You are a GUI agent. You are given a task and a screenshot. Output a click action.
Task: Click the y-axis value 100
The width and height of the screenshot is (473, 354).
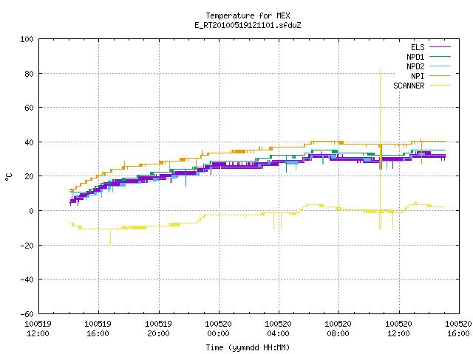(27, 39)
